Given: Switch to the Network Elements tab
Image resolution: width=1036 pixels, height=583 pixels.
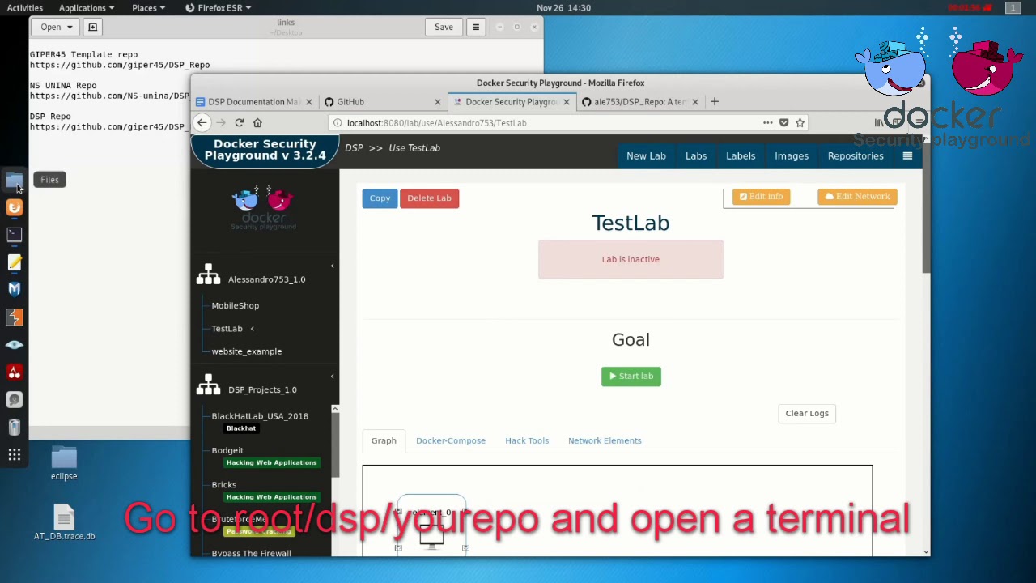Looking at the screenshot, I should [x=605, y=440].
